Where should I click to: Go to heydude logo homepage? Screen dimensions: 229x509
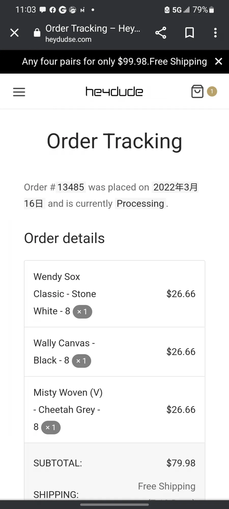(x=114, y=92)
